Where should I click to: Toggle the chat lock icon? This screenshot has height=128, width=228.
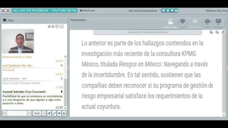[x=64, y=113]
